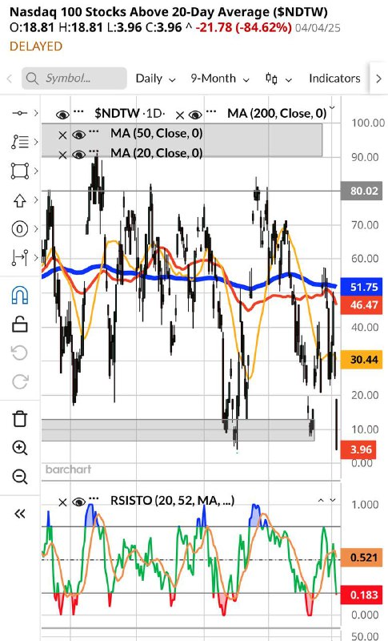Image resolution: width=388 pixels, height=641 pixels.
Task: Hide the MA 20 moving average
Action: [x=78, y=154]
